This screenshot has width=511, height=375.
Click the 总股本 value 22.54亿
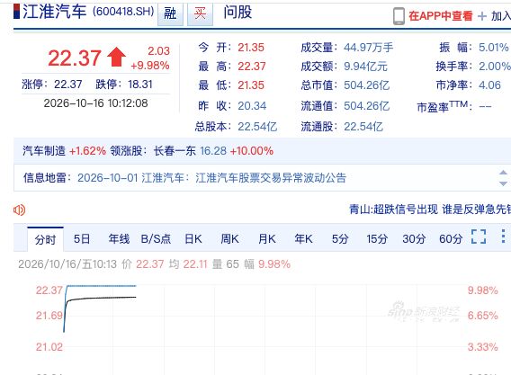pyautogui.click(x=257, y=127)
